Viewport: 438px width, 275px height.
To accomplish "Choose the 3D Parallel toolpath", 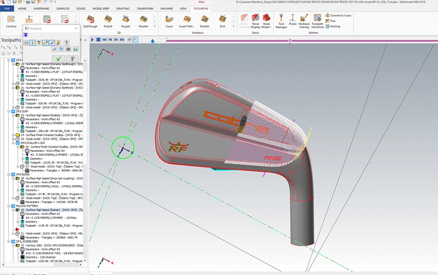I will [143, 21].
